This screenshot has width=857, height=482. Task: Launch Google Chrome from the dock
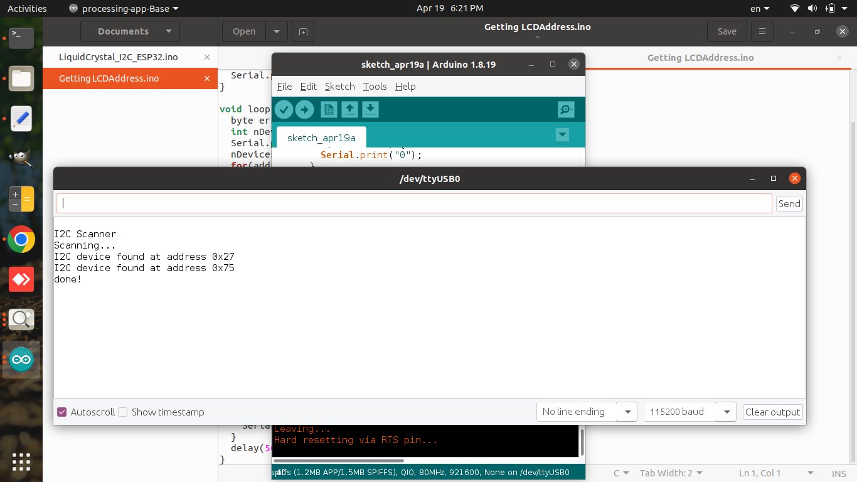21,239
